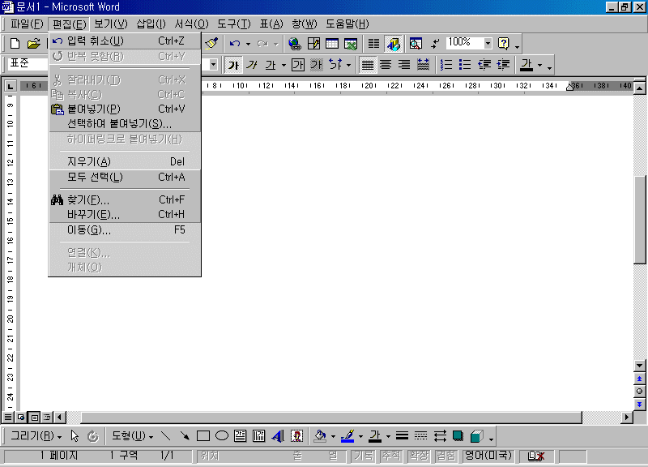Click the Line Style icon
This screenshot has height=467, width=648.
pos(402,436)
